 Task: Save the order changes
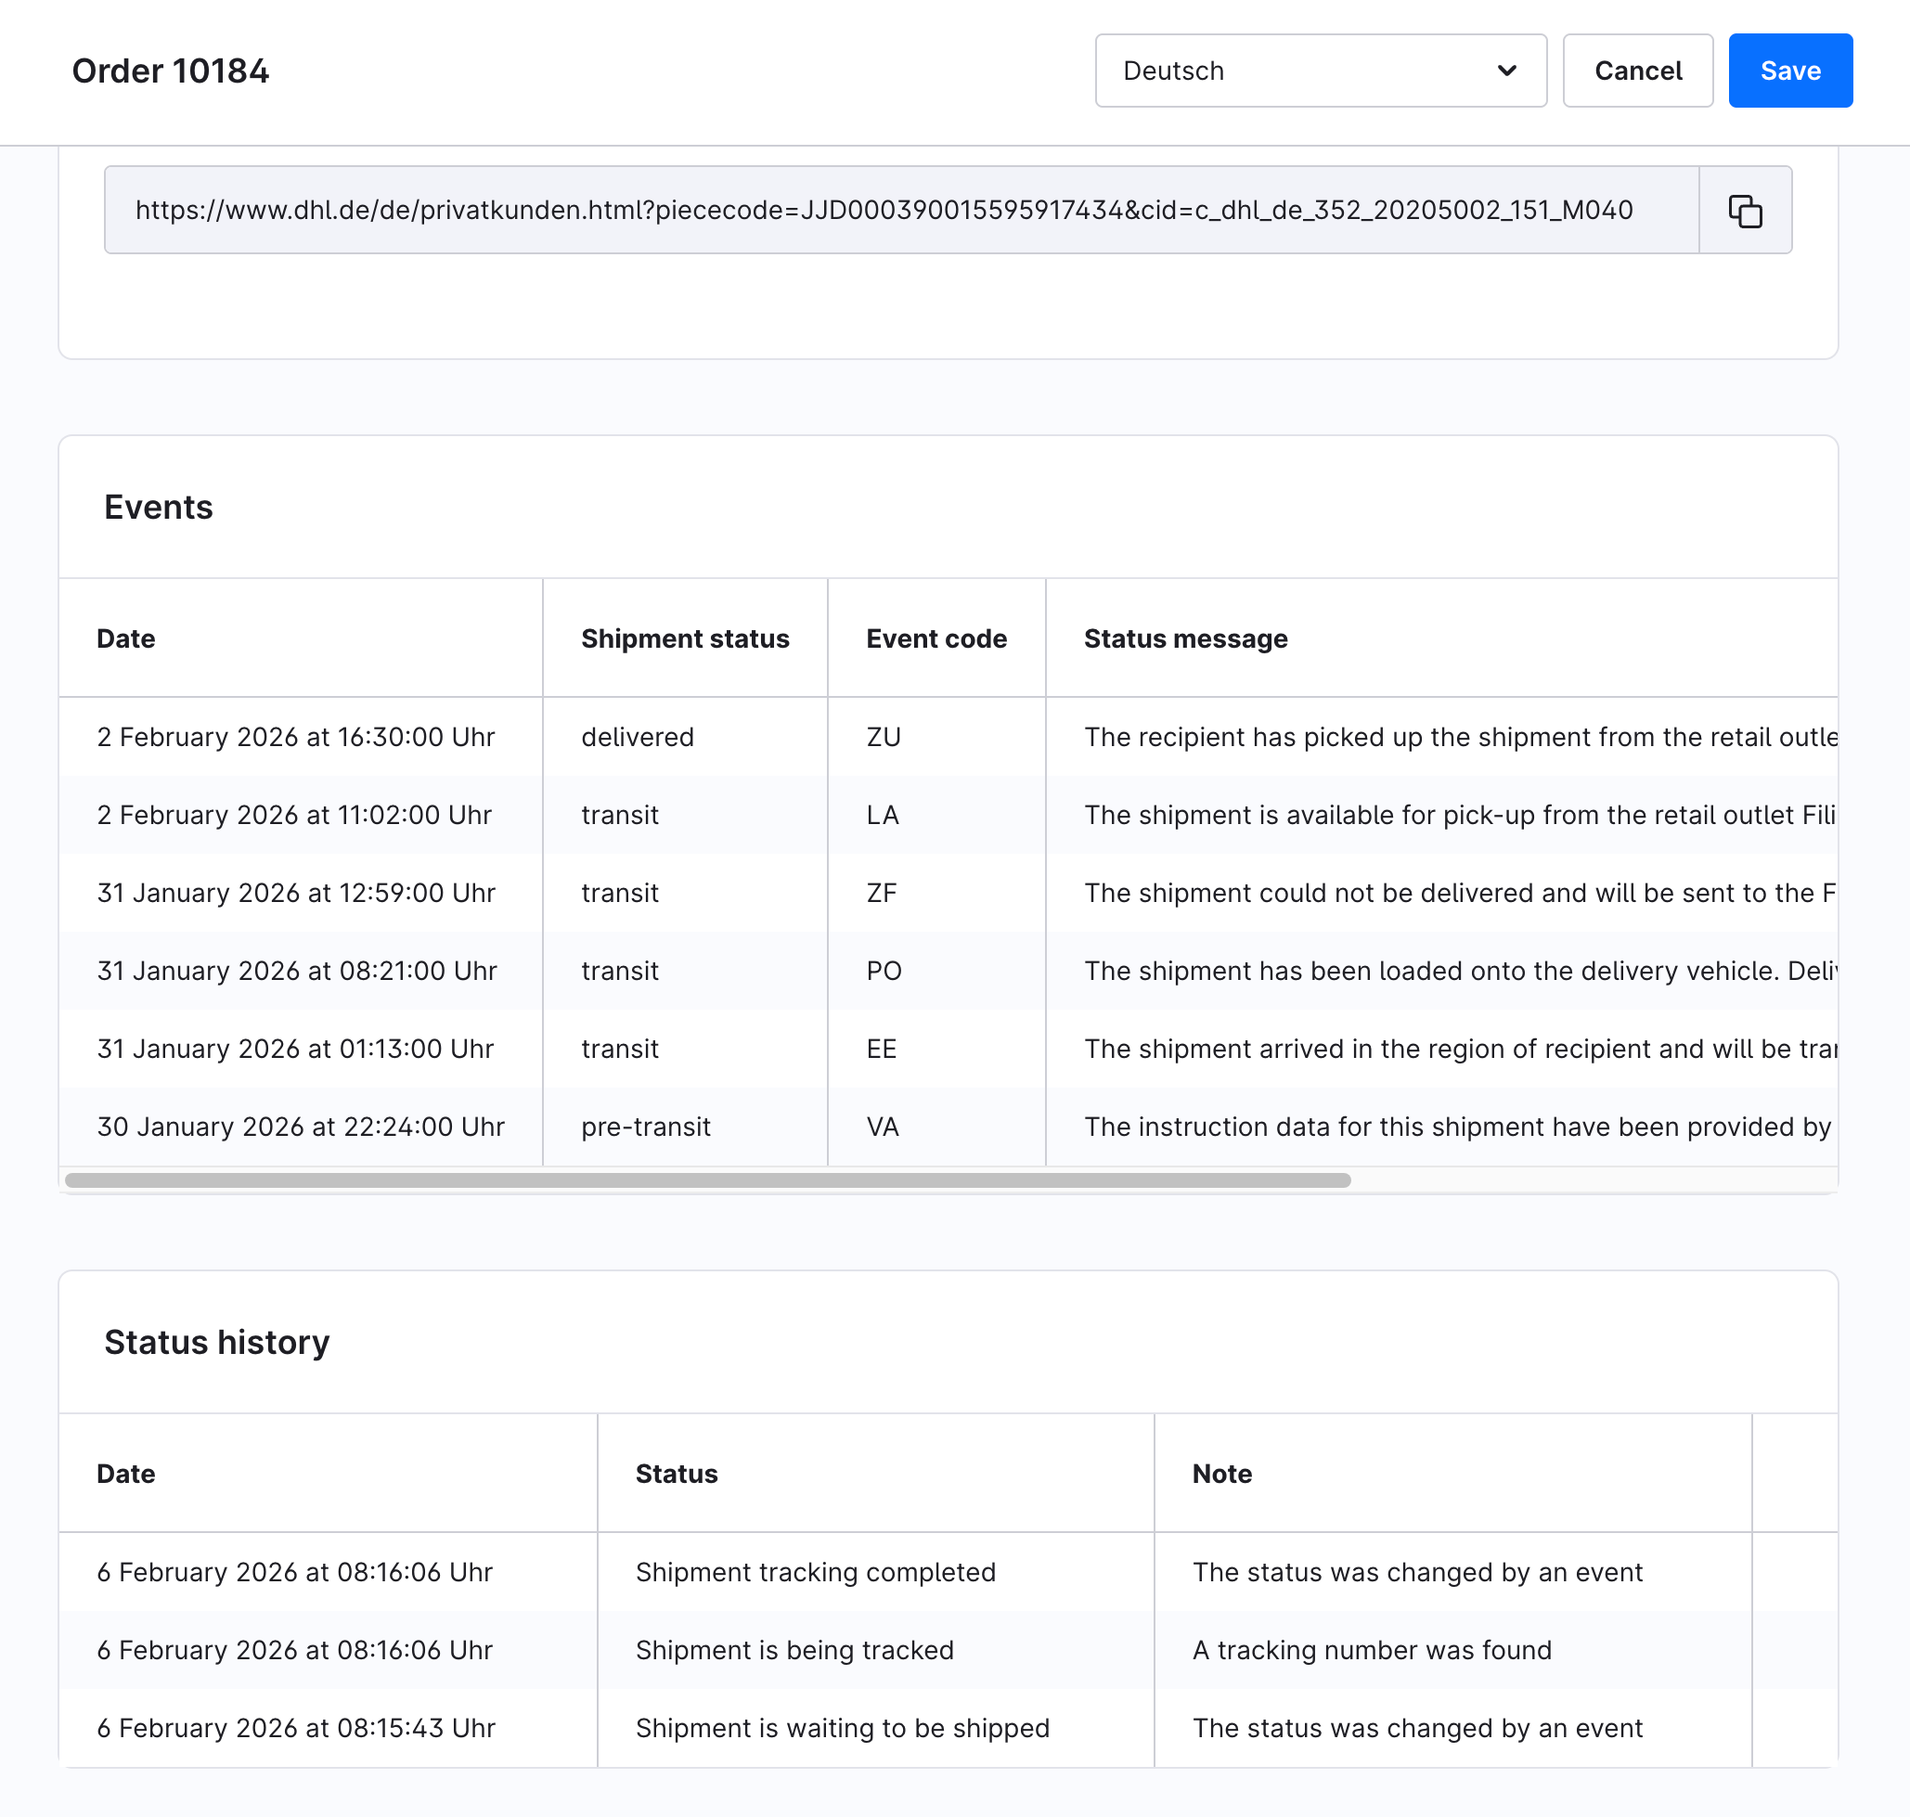pyautogui.click(x=1790, y=71)
